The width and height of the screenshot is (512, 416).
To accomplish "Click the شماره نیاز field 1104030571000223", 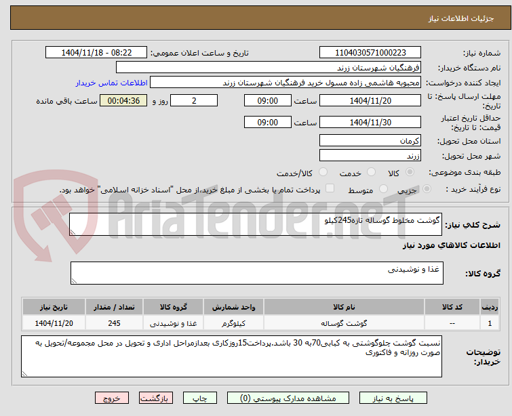I will (370, 53).
